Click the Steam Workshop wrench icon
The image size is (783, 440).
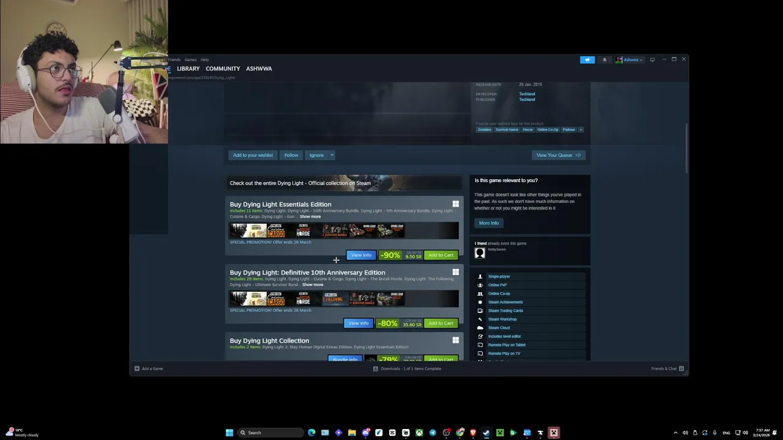point(480,319)
